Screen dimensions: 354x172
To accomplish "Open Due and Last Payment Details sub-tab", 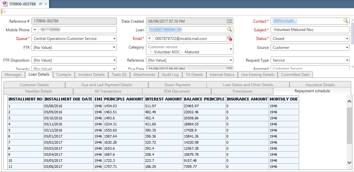I will point(107,85).
